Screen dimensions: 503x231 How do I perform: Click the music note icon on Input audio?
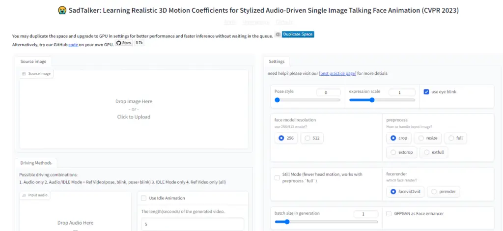pos(24,196)
